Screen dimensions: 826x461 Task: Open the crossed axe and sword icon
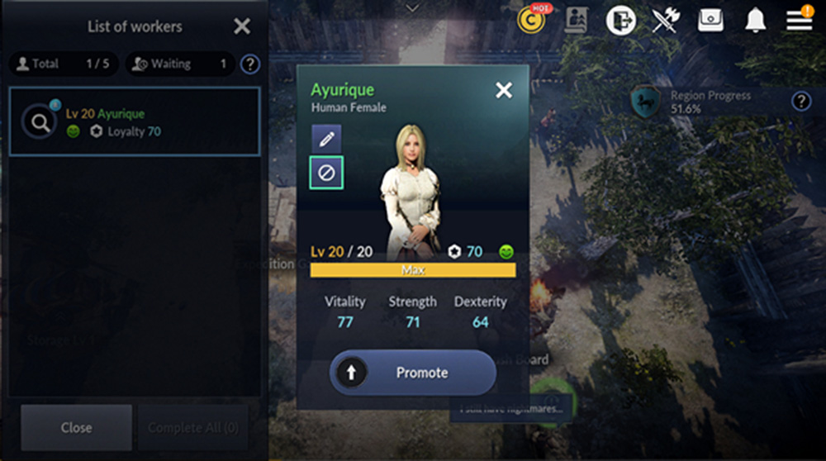tap(666, 21)
